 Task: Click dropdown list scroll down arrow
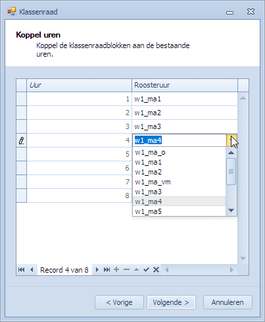[231, 211]
